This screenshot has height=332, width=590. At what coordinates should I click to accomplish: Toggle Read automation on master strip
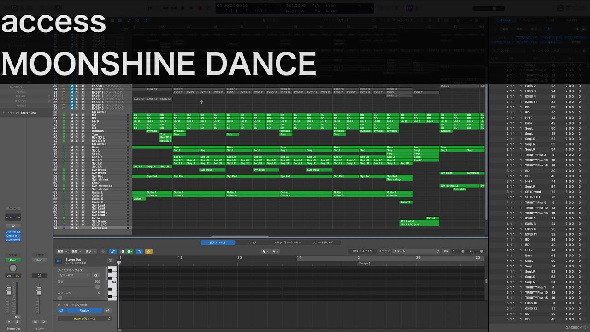click(x=40, y=260)
